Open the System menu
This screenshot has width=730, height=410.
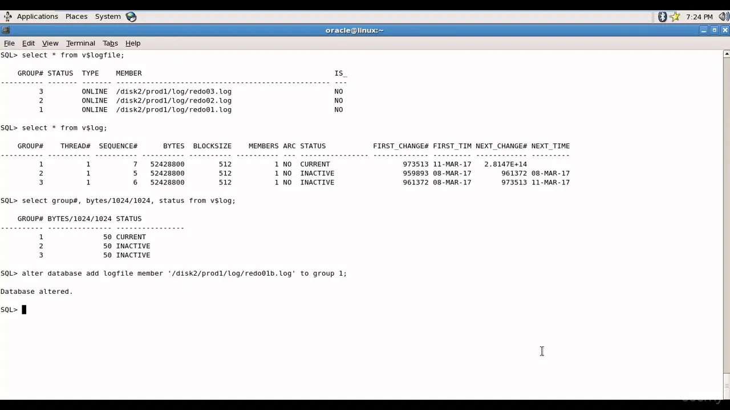pos(108,17)
